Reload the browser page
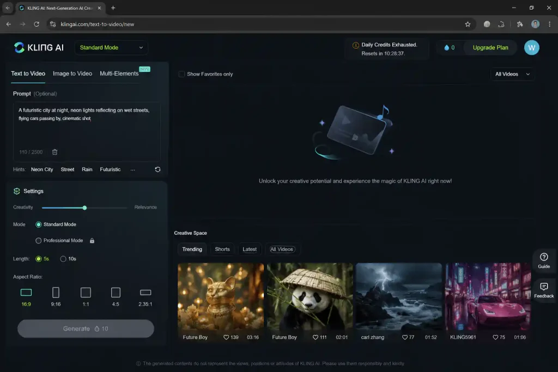The width and height of the screenshot is (558, 372). (37, 24)
